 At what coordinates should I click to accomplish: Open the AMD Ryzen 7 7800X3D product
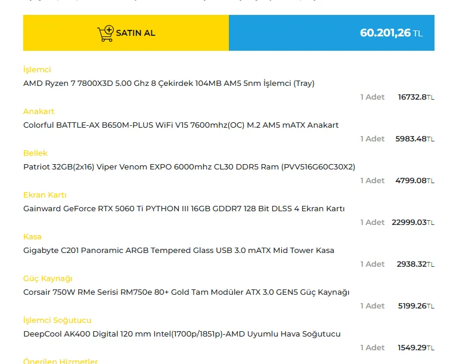pos(169,84)
